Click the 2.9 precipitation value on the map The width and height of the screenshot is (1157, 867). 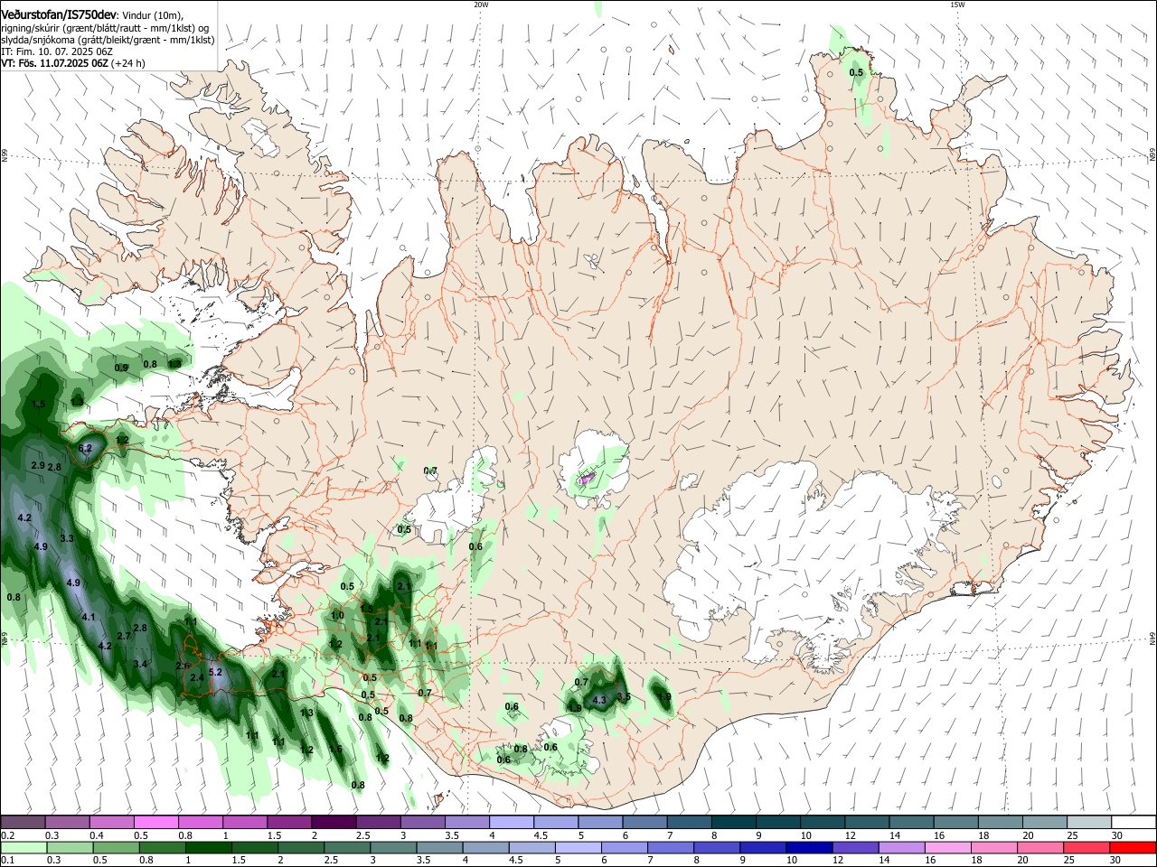click(38, 465)
